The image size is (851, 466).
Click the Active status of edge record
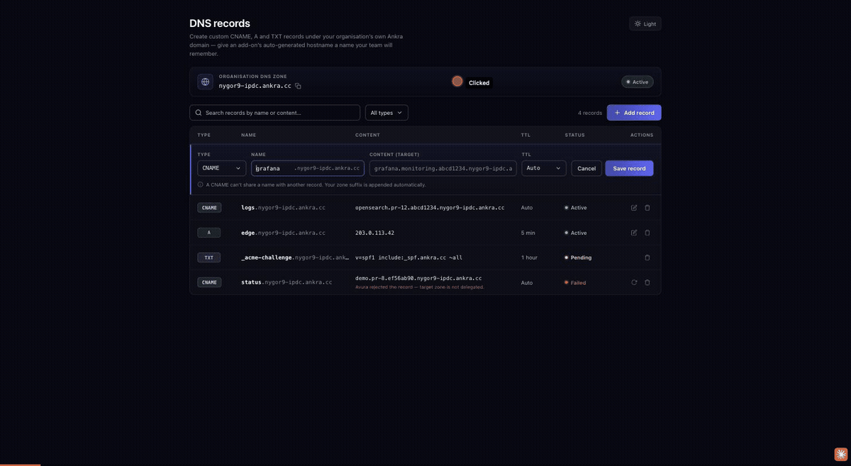tap(576, 233)
